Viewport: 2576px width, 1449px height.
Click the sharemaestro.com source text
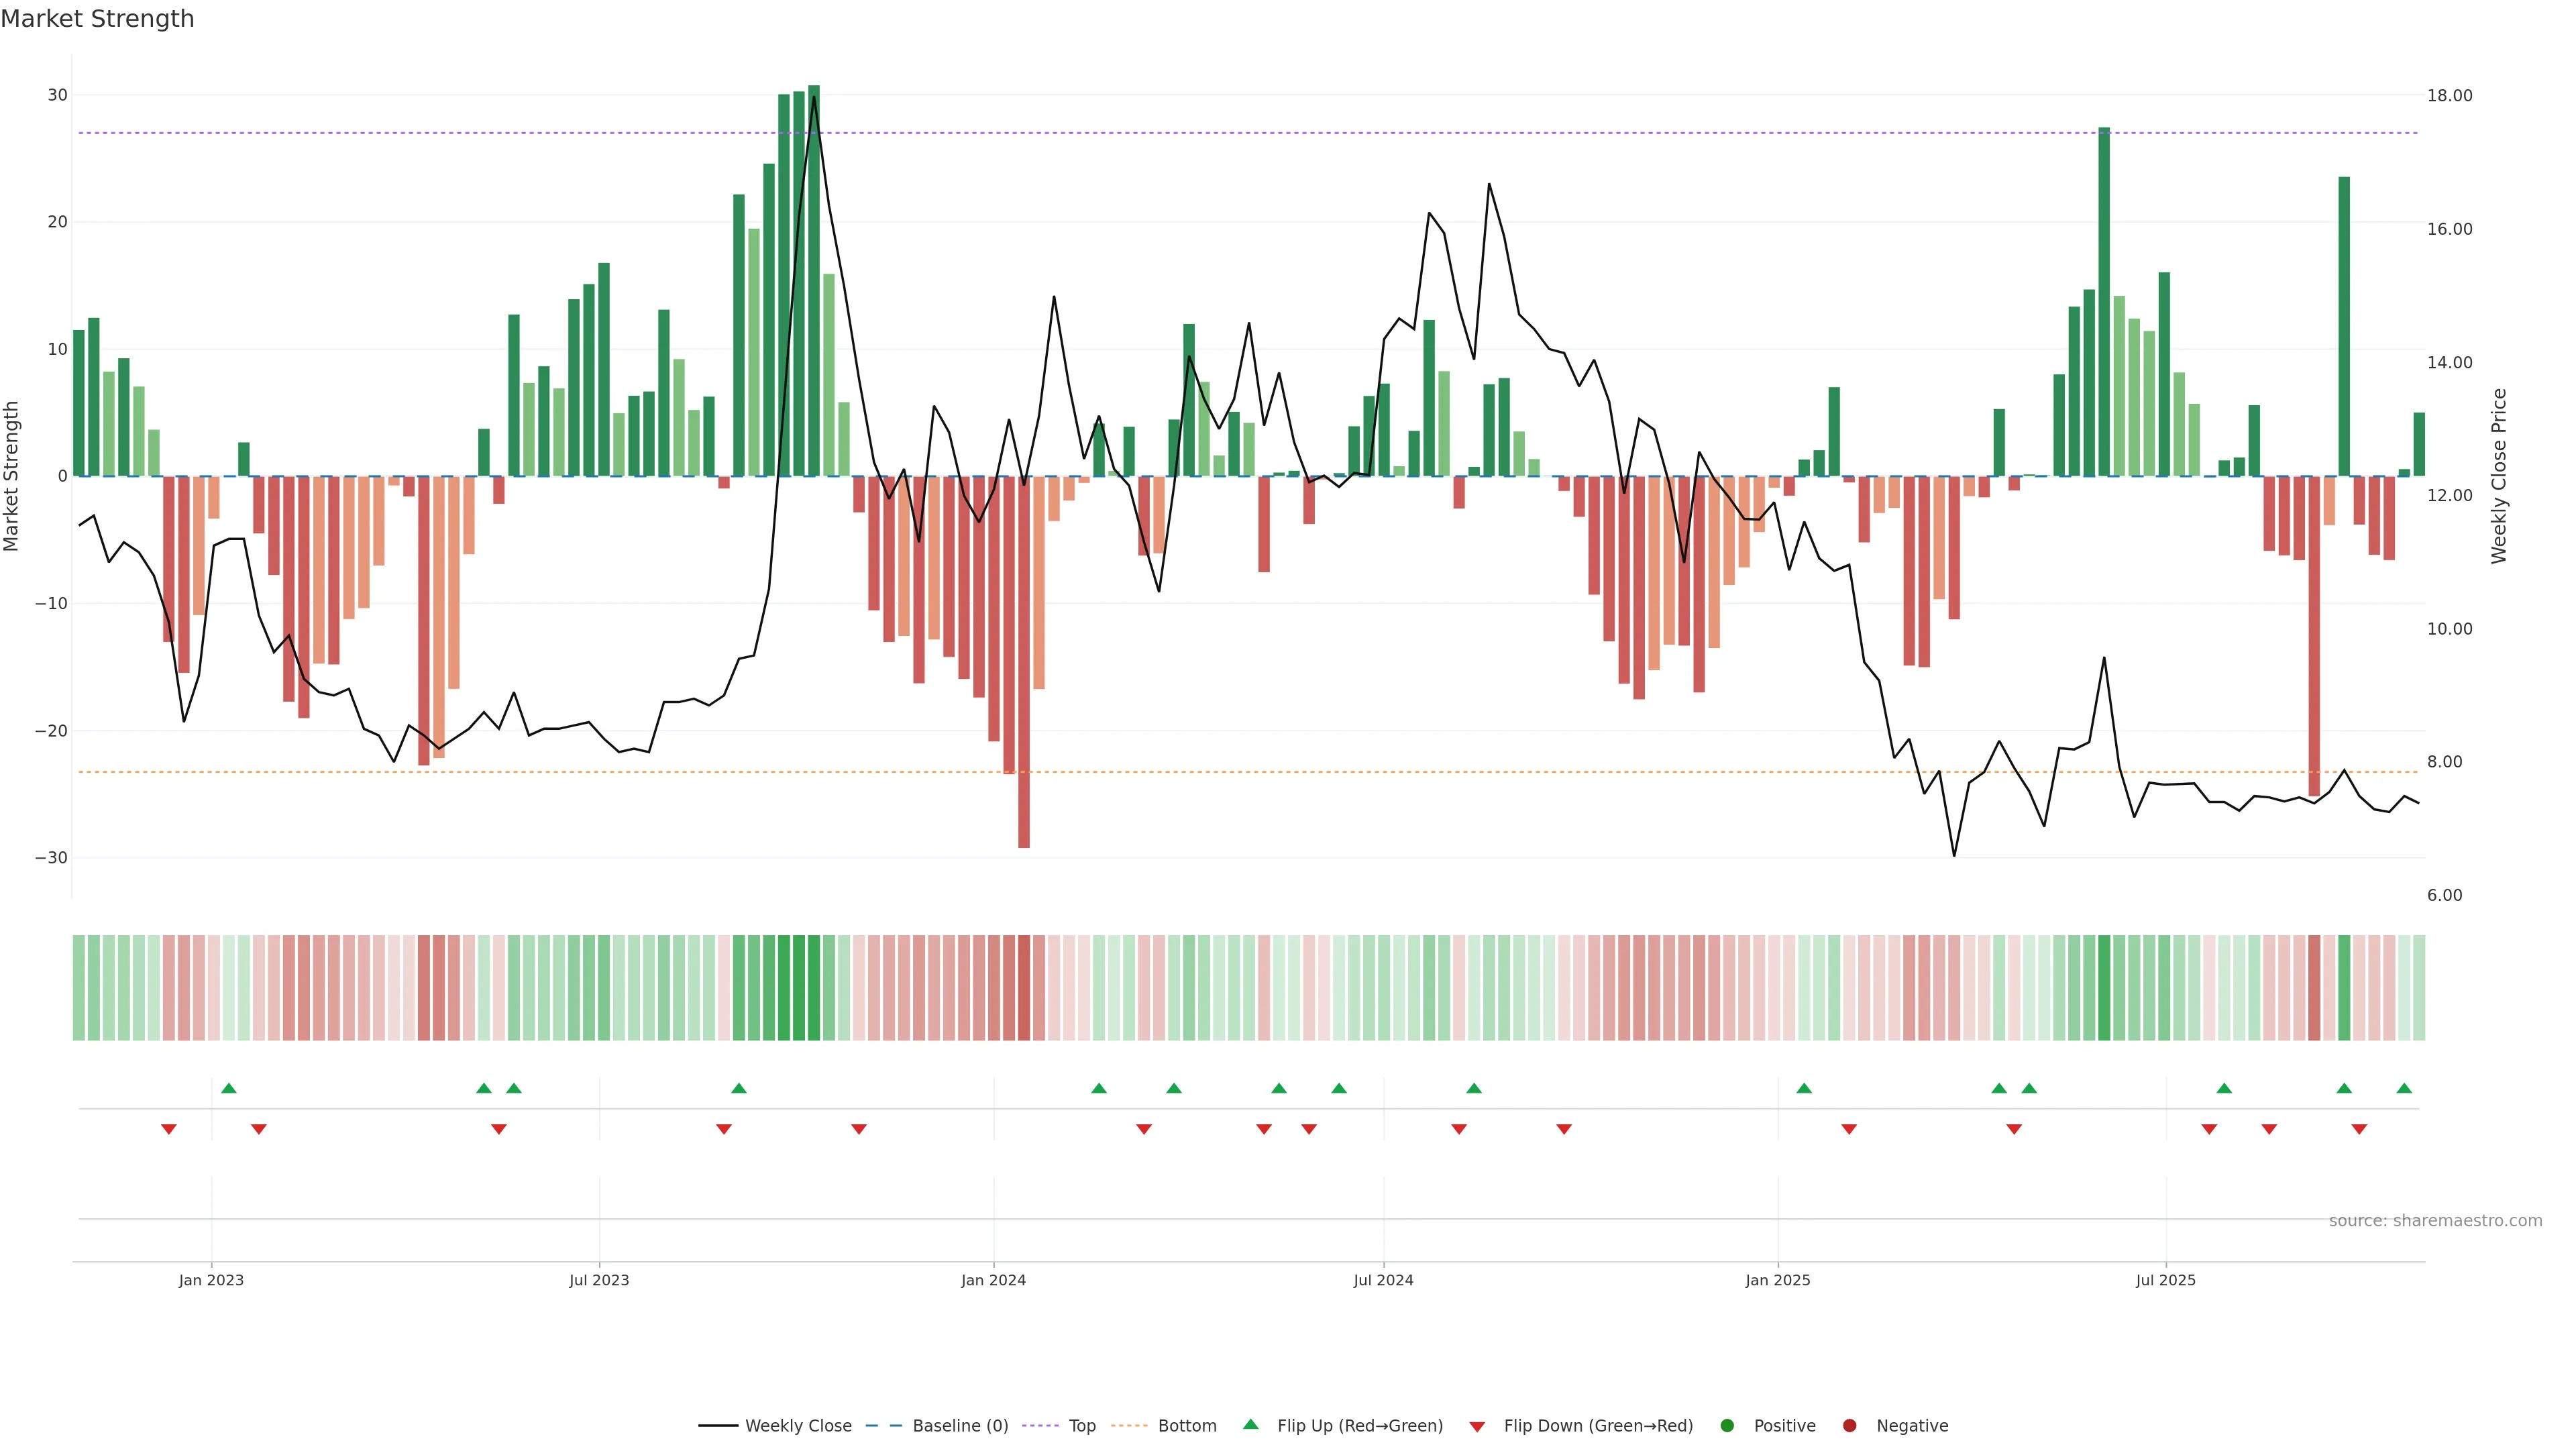tap(2435, 1221)
